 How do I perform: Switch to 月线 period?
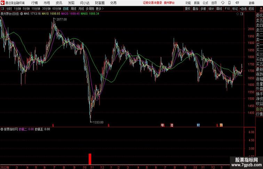coord(81,9)
